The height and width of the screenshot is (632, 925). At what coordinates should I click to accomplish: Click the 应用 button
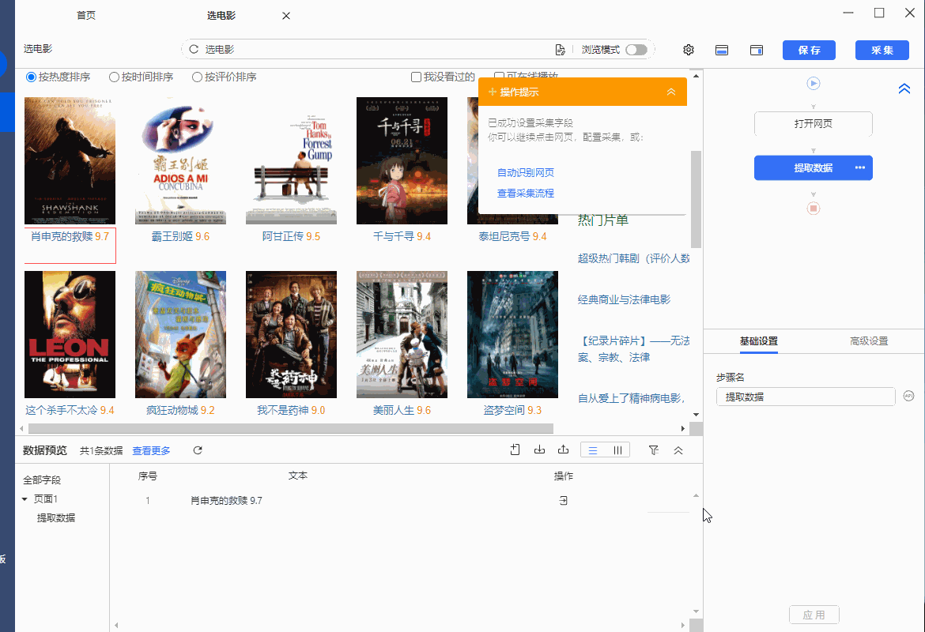(814, 615)
